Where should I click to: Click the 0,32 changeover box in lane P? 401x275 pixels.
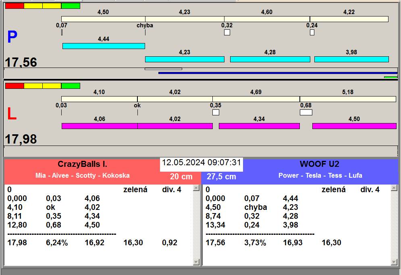pyautogui.click(x=227, y=33)
